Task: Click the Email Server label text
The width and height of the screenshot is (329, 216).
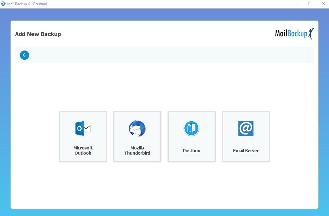Action: click(x=246, y=151)
